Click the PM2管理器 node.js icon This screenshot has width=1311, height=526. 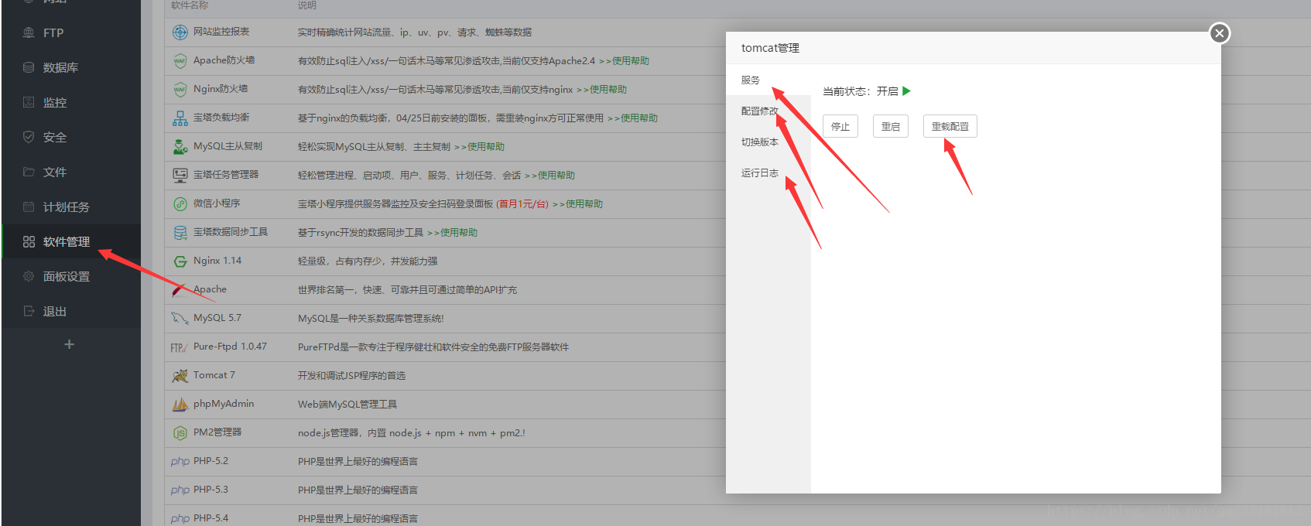pos(180,432)
